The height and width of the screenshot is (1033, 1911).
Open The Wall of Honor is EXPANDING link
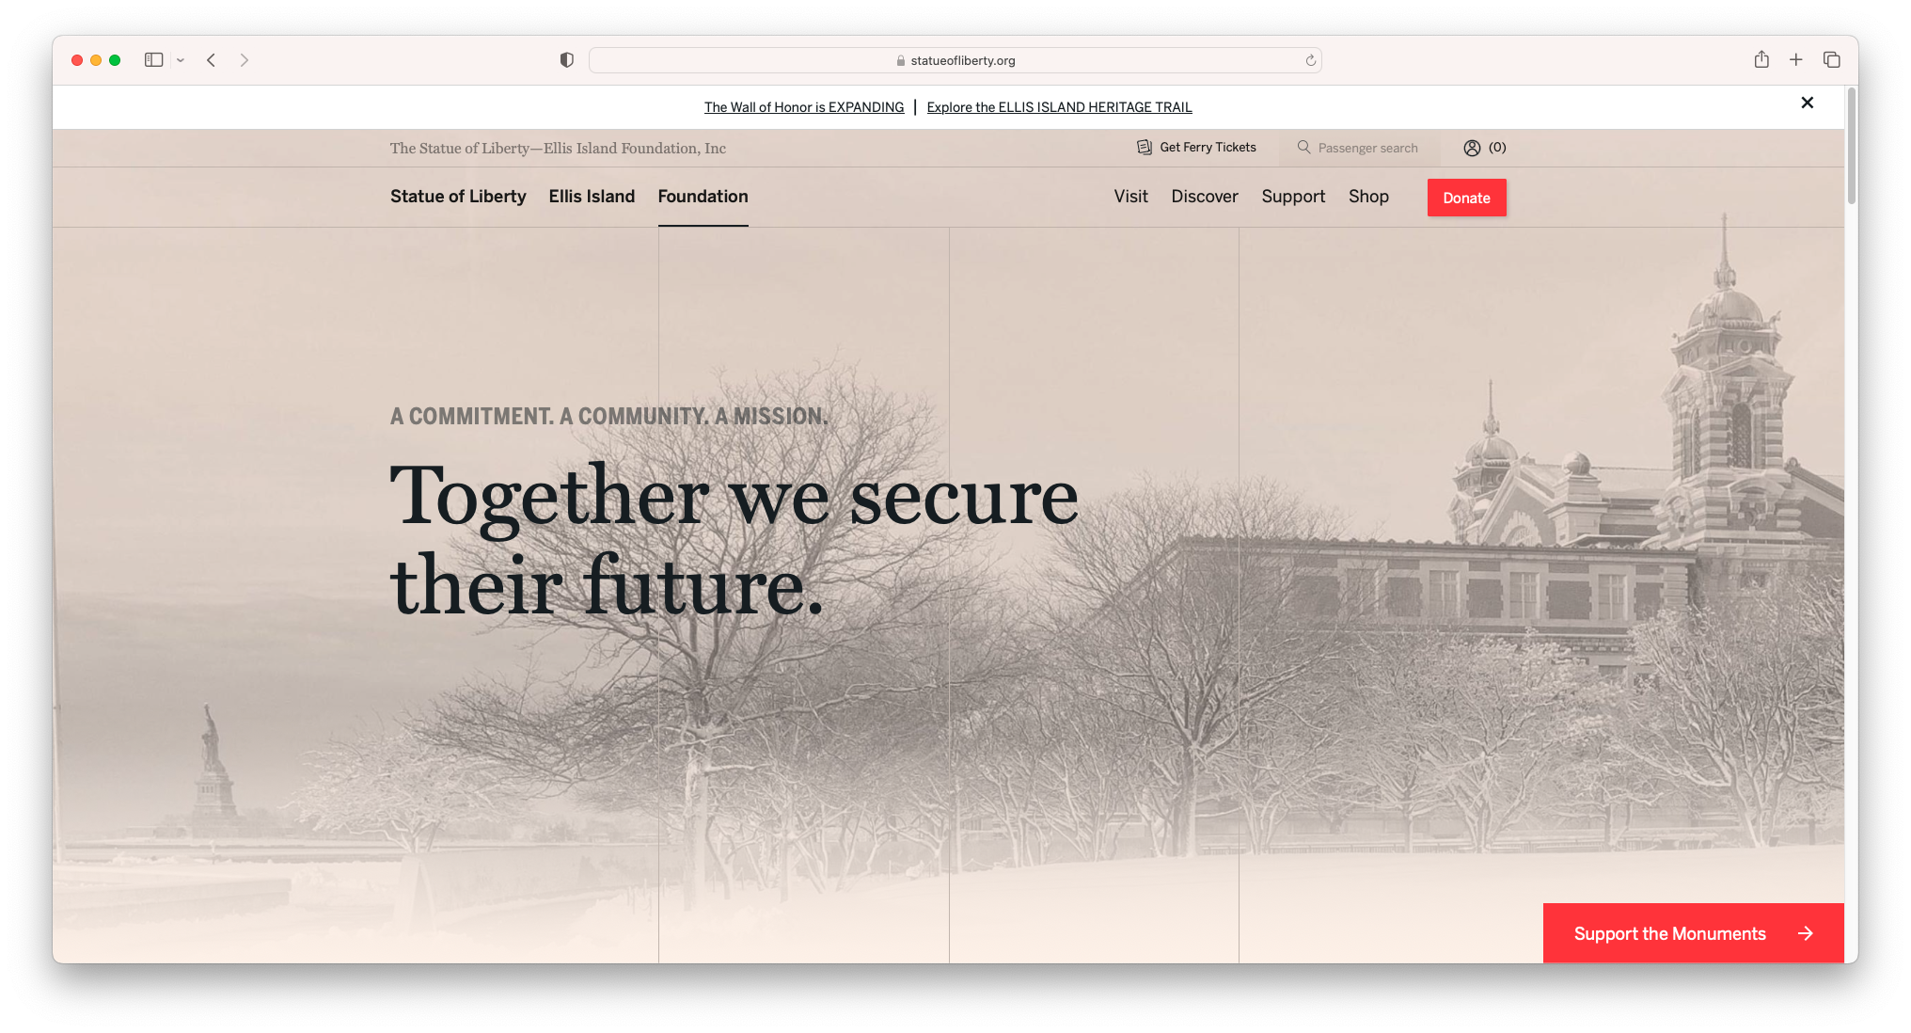pyautogui.click(x=804, y=107)
